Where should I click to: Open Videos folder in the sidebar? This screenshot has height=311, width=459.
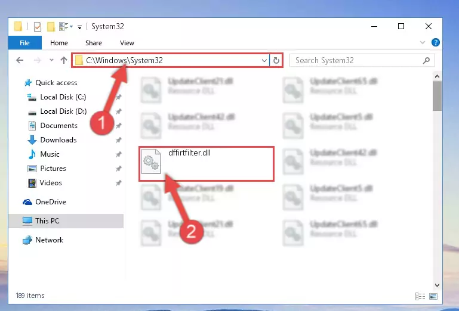coord(51,183)
